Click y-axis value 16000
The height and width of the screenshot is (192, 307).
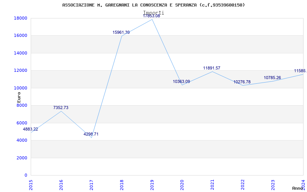pos(20,36)
